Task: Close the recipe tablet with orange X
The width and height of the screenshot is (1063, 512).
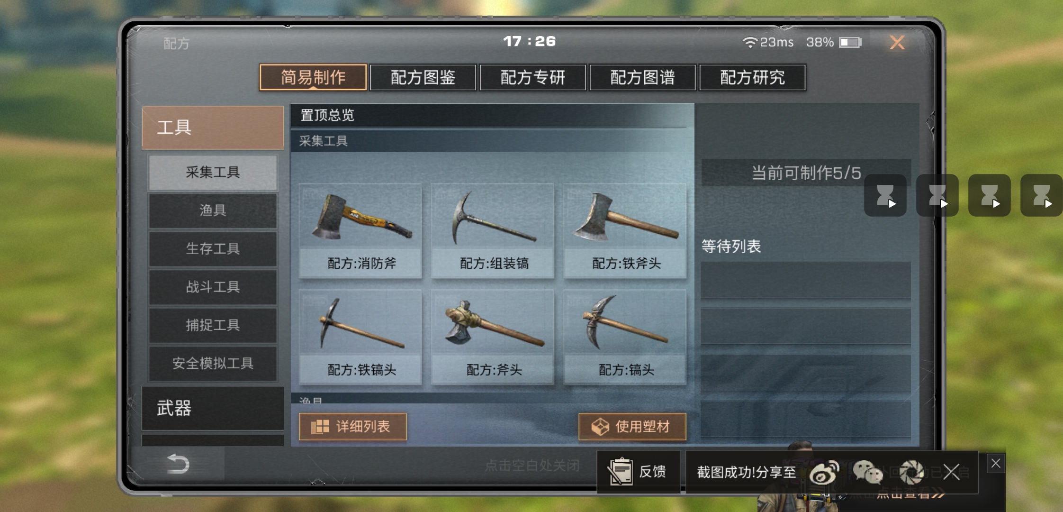Action: click(x=897, y=43)
